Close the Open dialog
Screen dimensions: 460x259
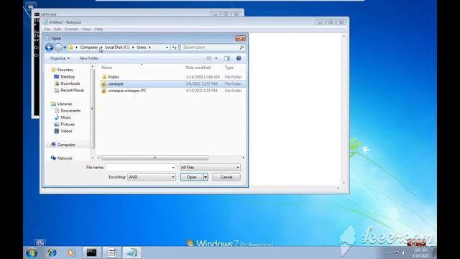pyautogui.click(x=240, y=38)
